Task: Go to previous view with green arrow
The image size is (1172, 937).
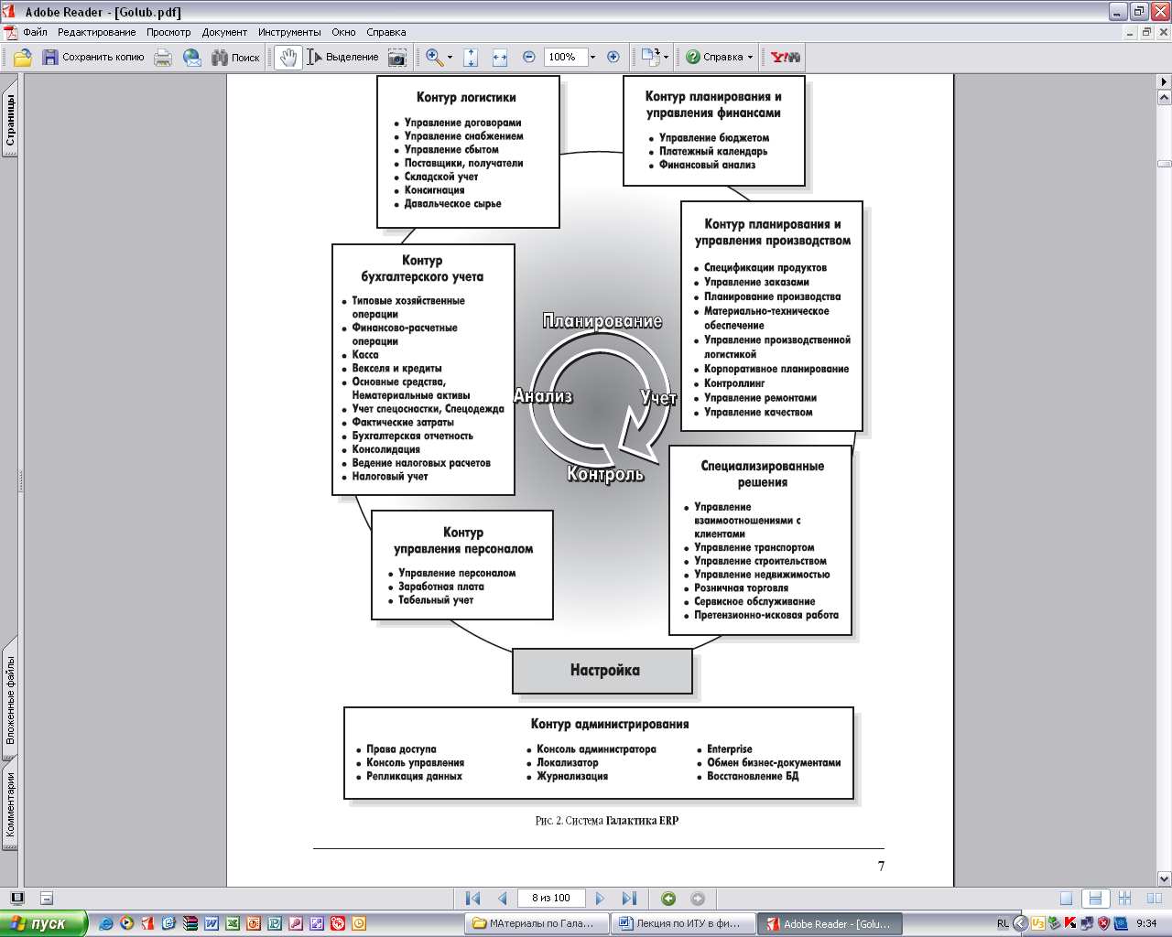Action: tap(668, 899)
